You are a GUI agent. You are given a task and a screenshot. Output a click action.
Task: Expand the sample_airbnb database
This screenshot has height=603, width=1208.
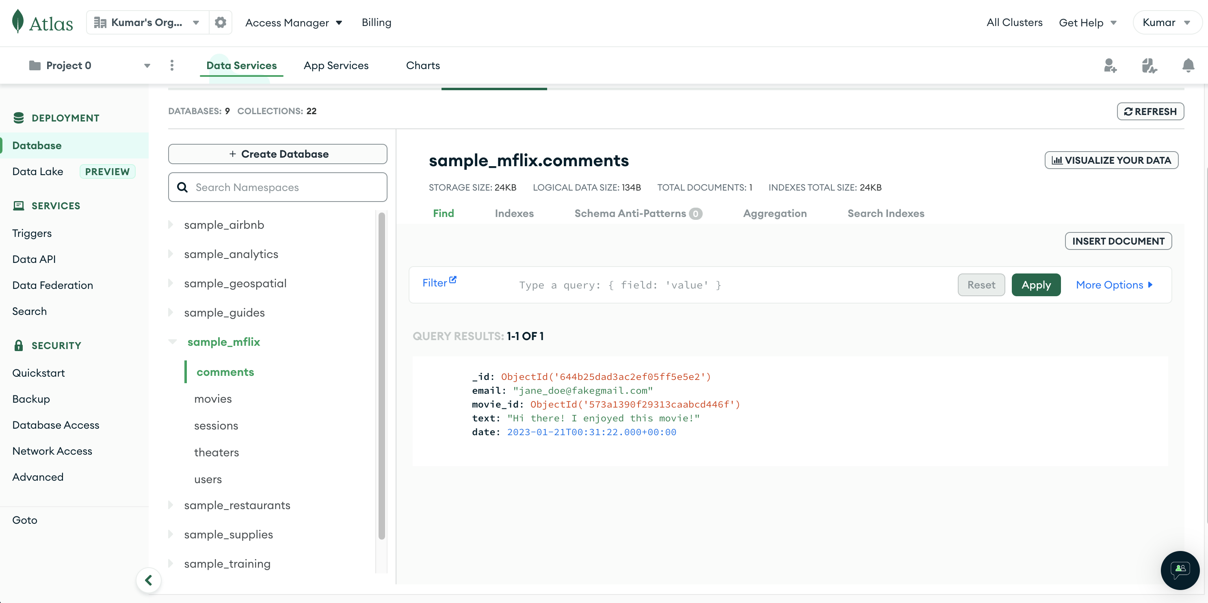(x=171, y=225)
